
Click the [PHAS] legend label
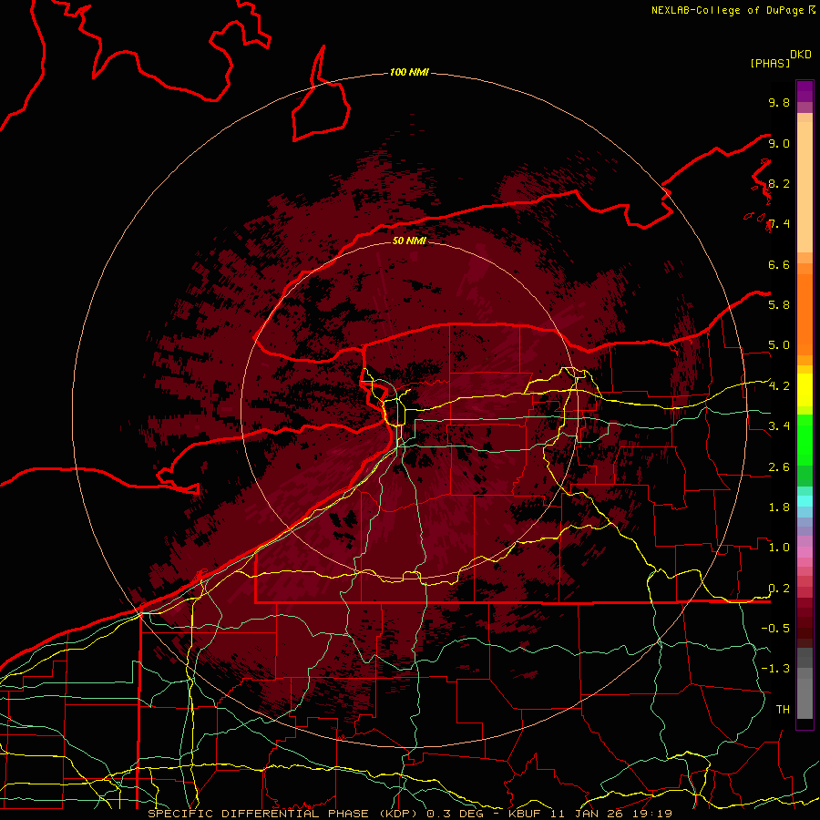[770, 64]
